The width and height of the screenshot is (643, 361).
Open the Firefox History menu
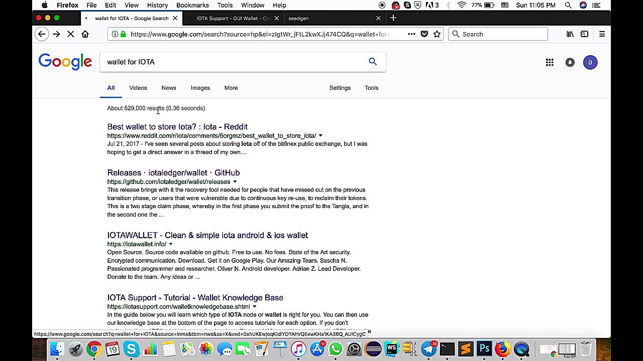(x=157, y=5)
